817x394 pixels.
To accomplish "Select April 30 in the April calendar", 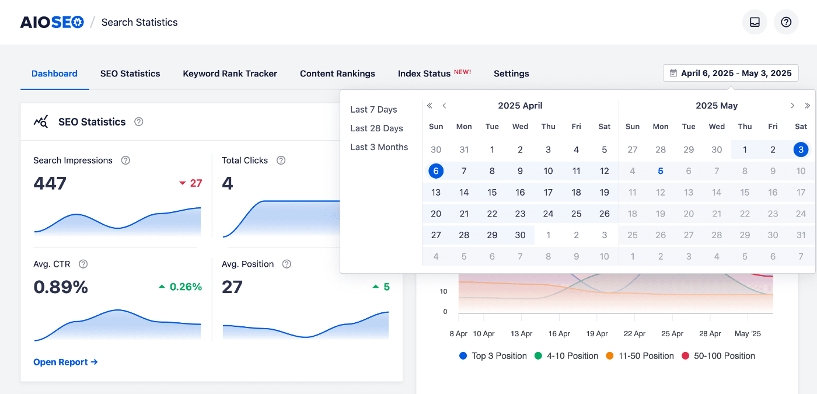I will point(520,235).
